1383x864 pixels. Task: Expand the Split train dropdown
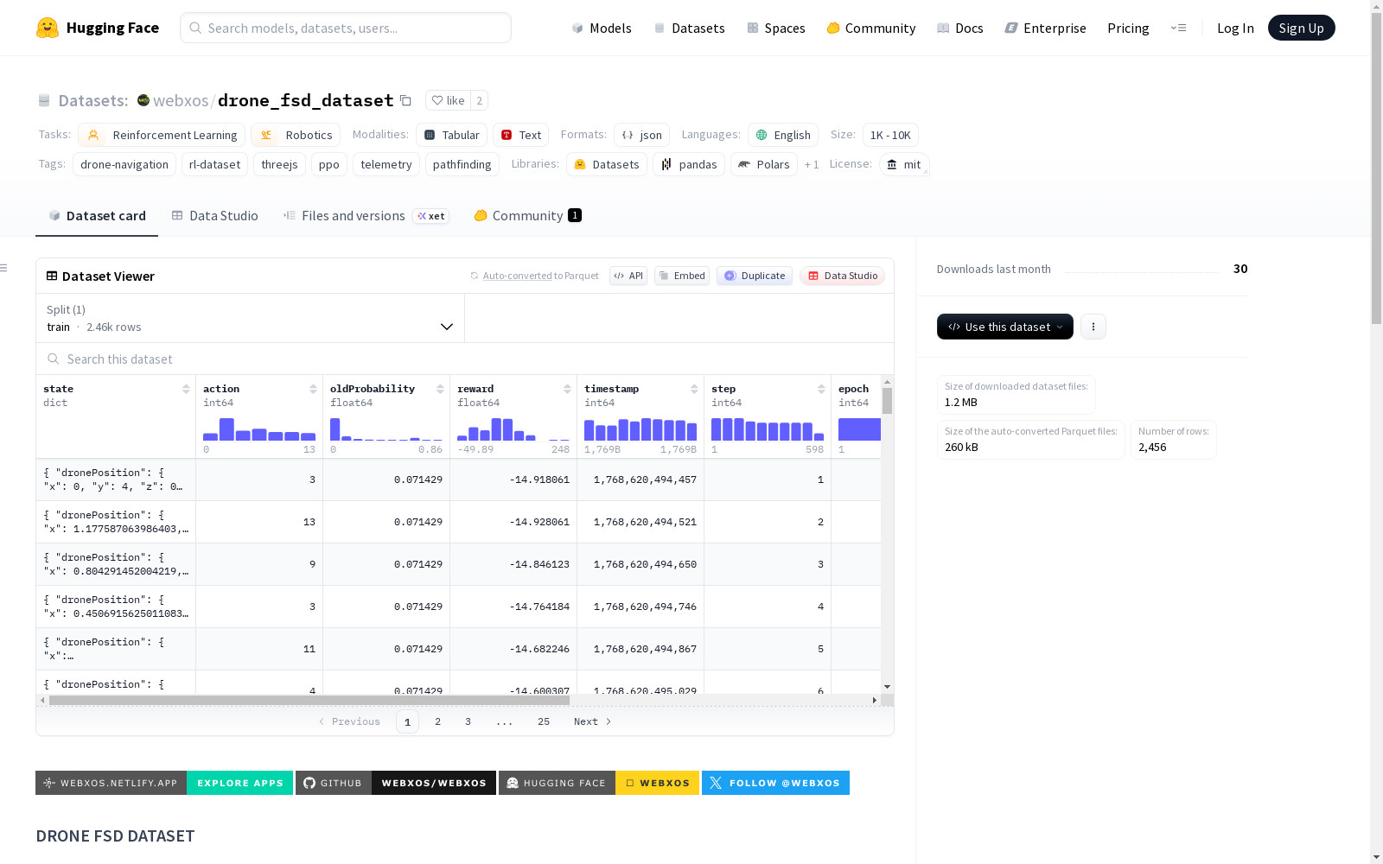tap(251, 318)
